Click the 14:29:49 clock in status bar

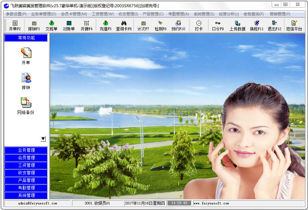point(179,203)
